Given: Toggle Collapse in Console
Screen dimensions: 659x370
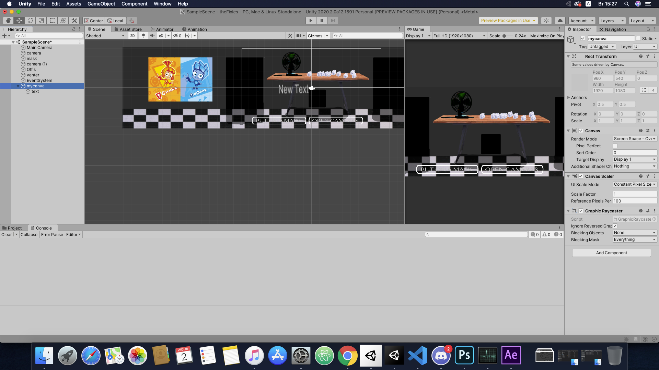Looking at the screenshot, I should coord(29,234).
